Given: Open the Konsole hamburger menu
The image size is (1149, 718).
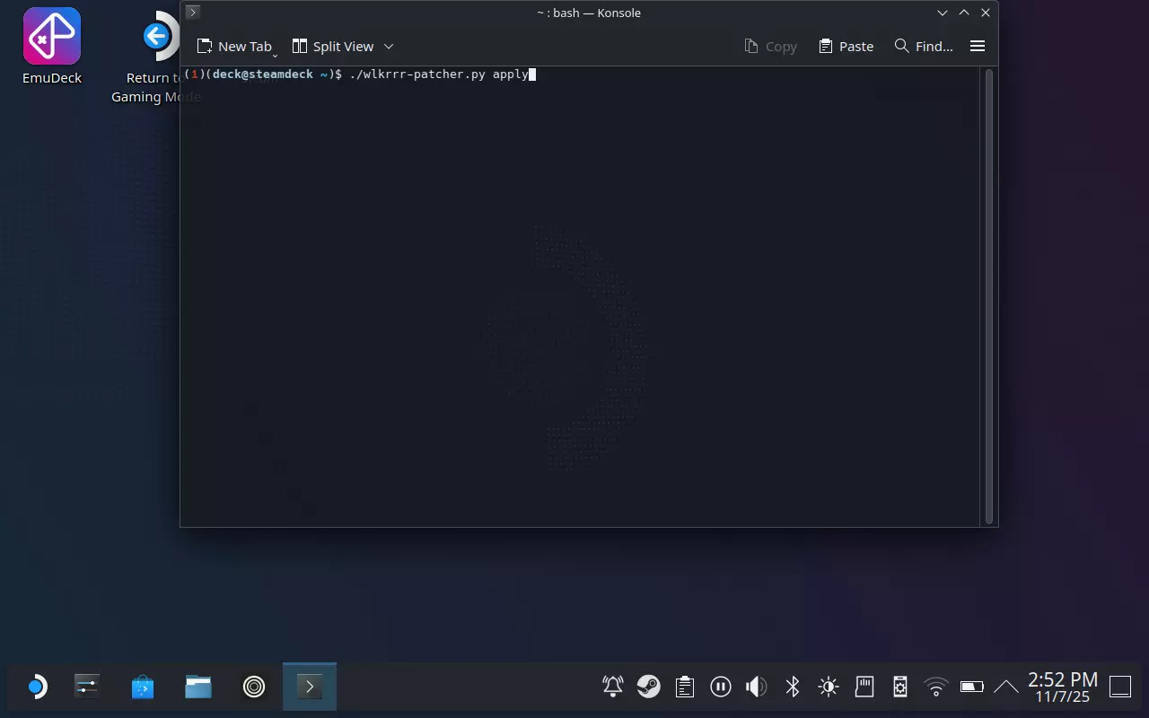Looking at the screenshot, I should pos(978,47).
